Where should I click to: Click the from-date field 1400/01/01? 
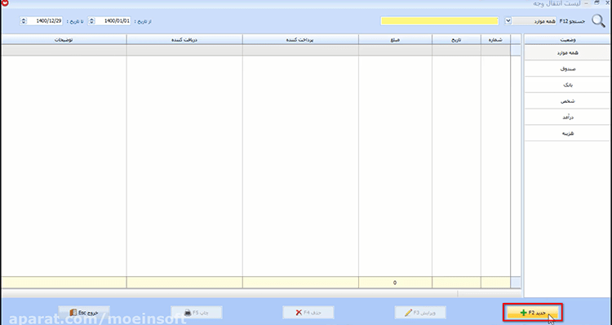click(113, 21)
